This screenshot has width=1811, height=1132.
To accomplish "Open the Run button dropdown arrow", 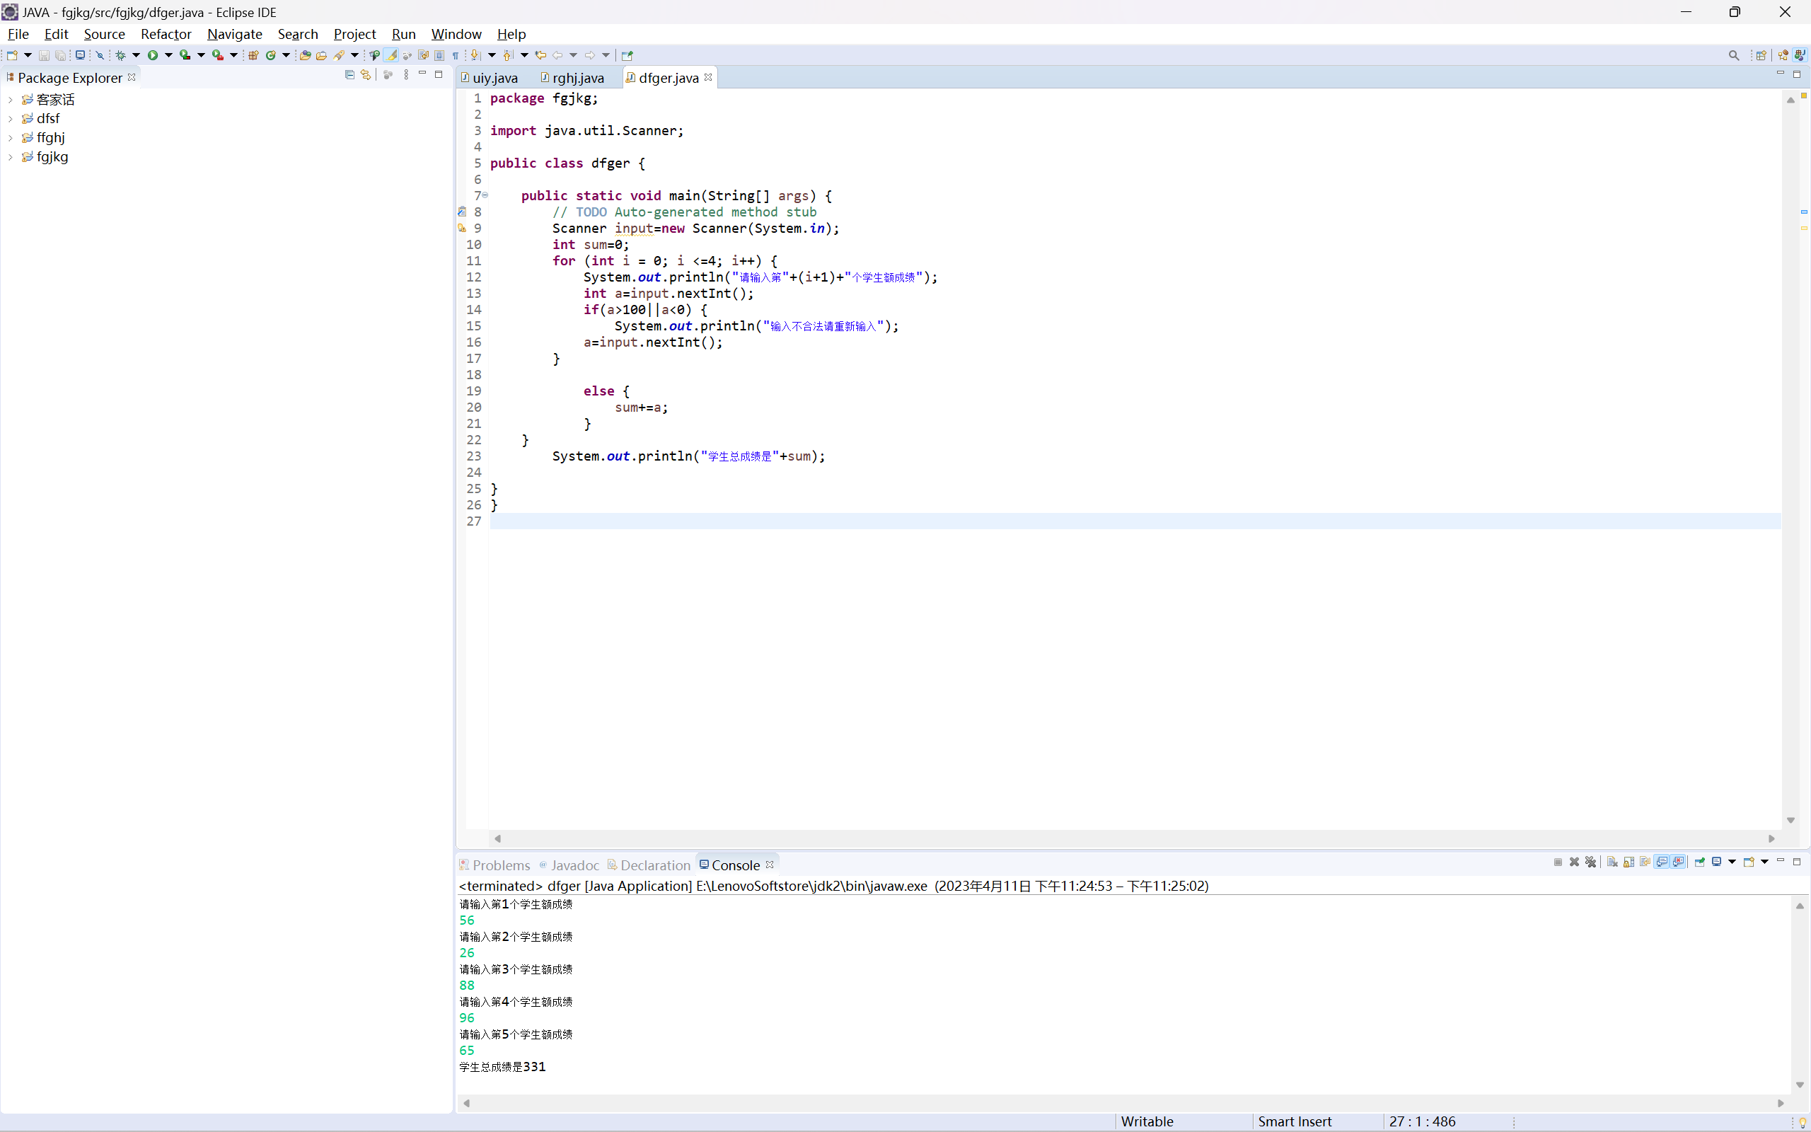I will [x=168, y=55].
